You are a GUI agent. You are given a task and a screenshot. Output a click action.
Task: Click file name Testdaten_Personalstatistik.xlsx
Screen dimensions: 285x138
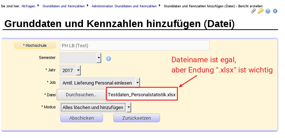(142, 95)
